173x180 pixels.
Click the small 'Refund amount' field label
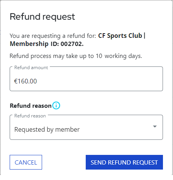pyautogui.click(x=31, y=68)
